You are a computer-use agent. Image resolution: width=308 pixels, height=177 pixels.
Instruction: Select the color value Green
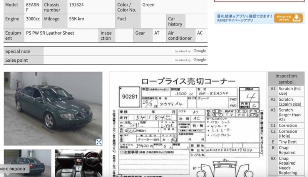coord(148,5)
